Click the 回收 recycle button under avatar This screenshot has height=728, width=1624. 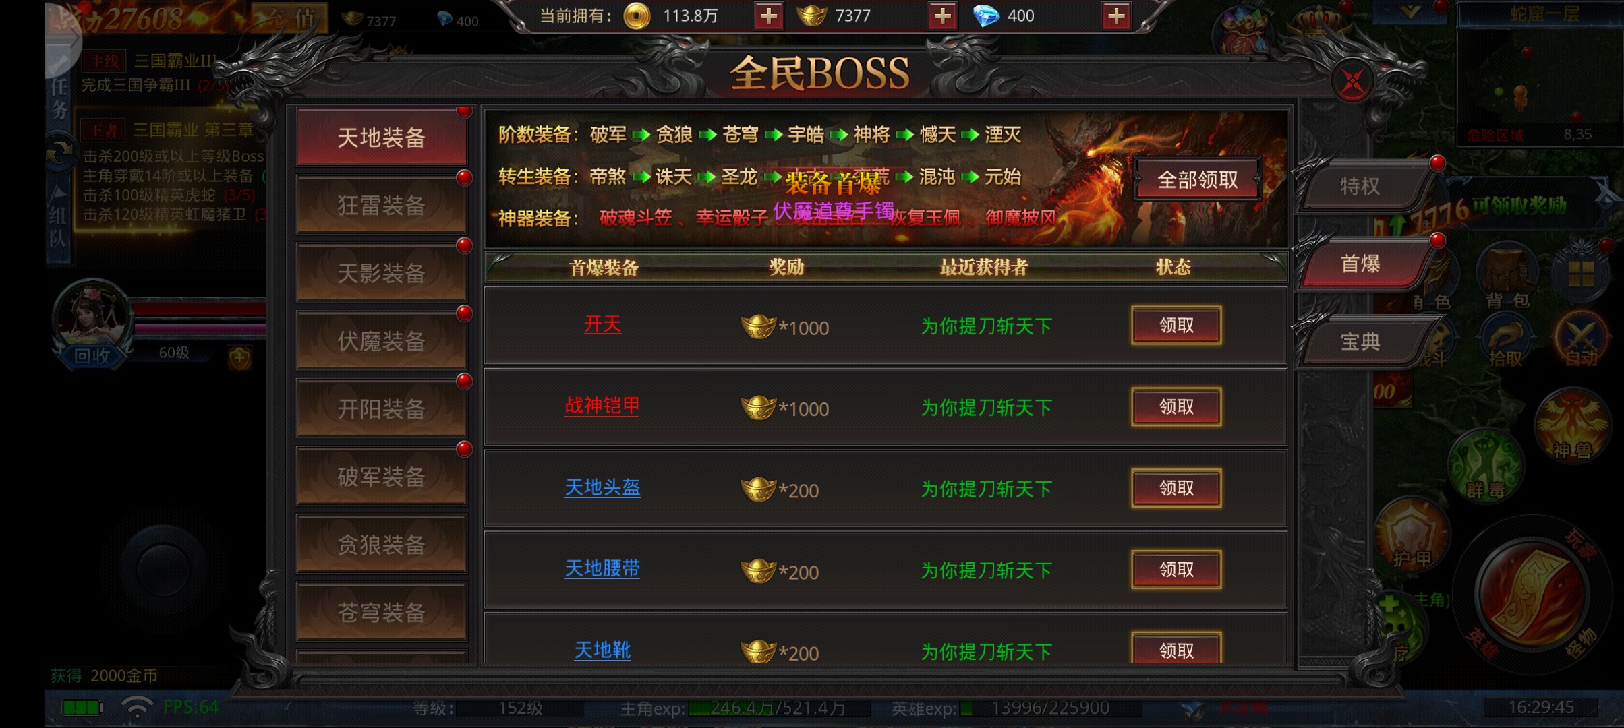92,357
